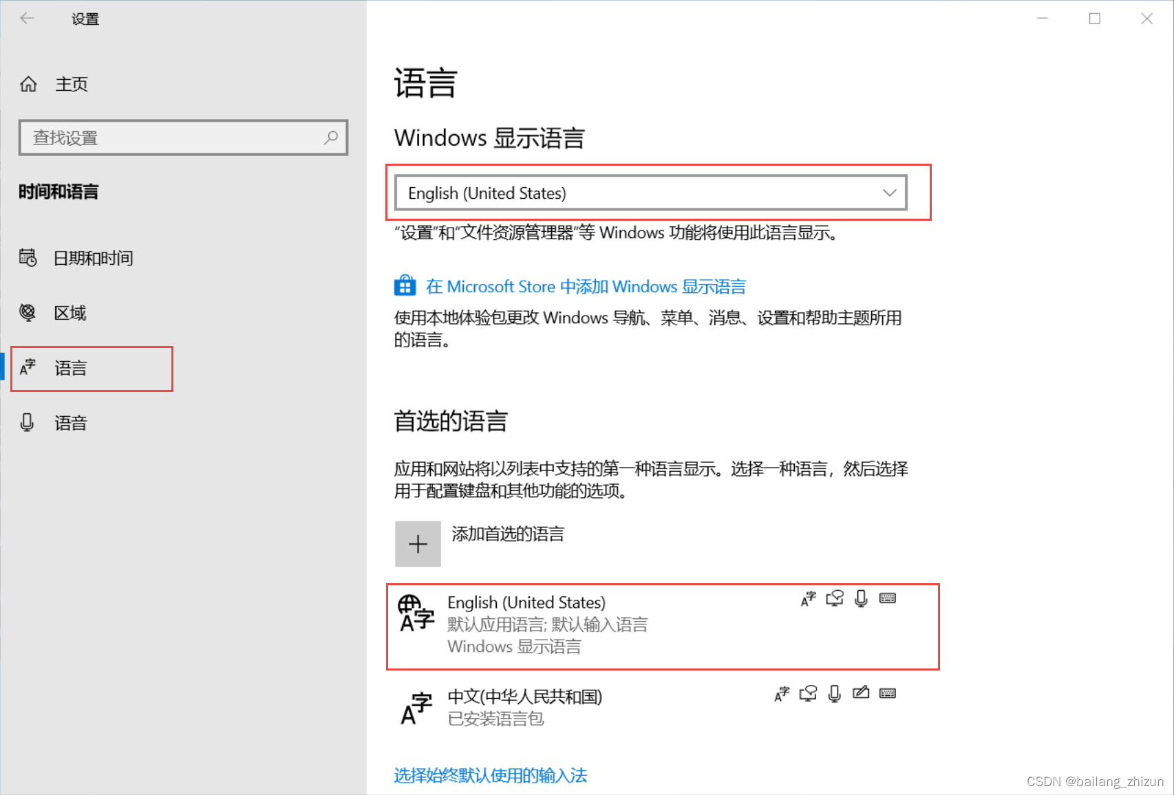
Task: Select the 语言 A字 sidebar icon
Action: [28, 367]
